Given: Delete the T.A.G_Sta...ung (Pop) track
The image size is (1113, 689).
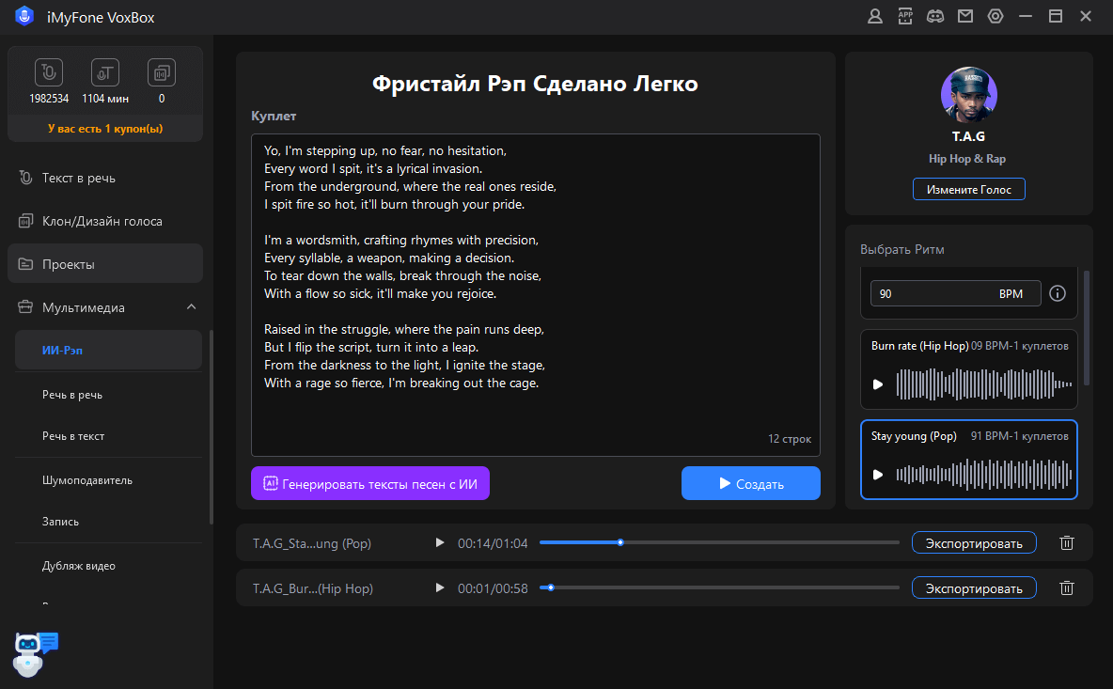Looking at the screenshot, I should coord(1066,542).
